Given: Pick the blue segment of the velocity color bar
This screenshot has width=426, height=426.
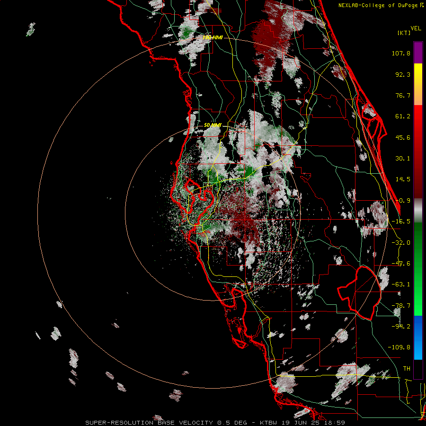Looking at the screenshot, I should pos(418,337).
